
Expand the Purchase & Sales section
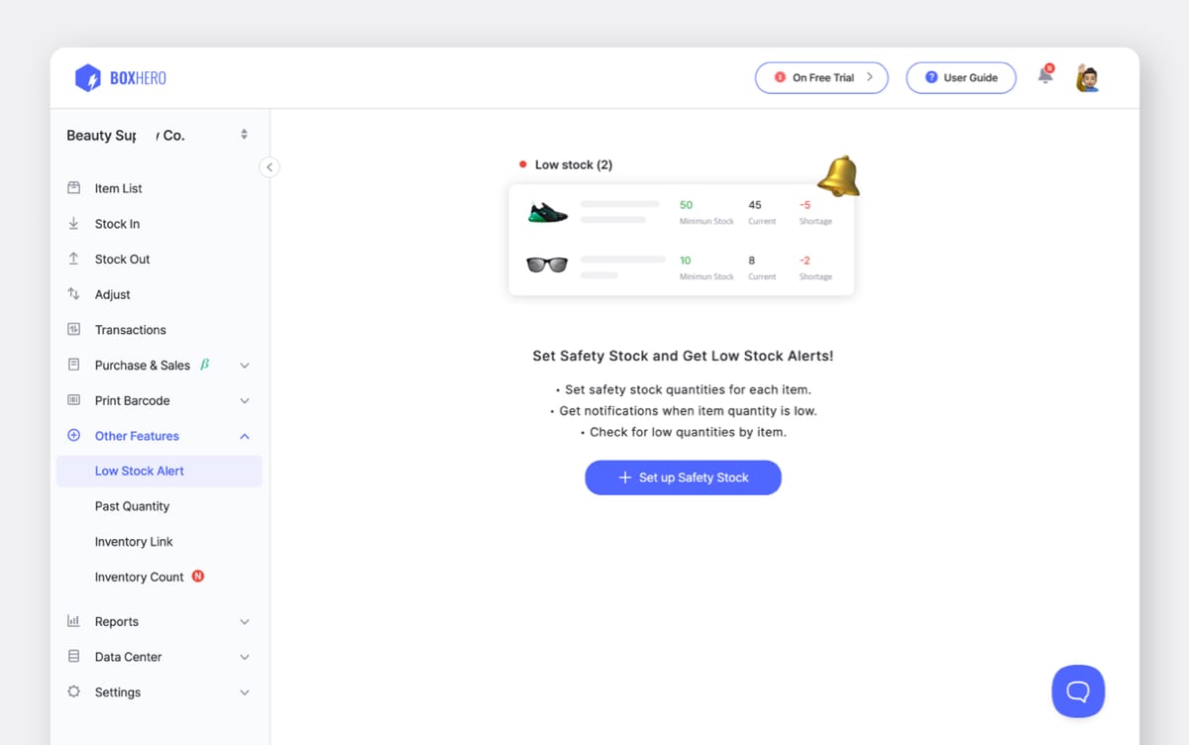(x=245, y=365)
